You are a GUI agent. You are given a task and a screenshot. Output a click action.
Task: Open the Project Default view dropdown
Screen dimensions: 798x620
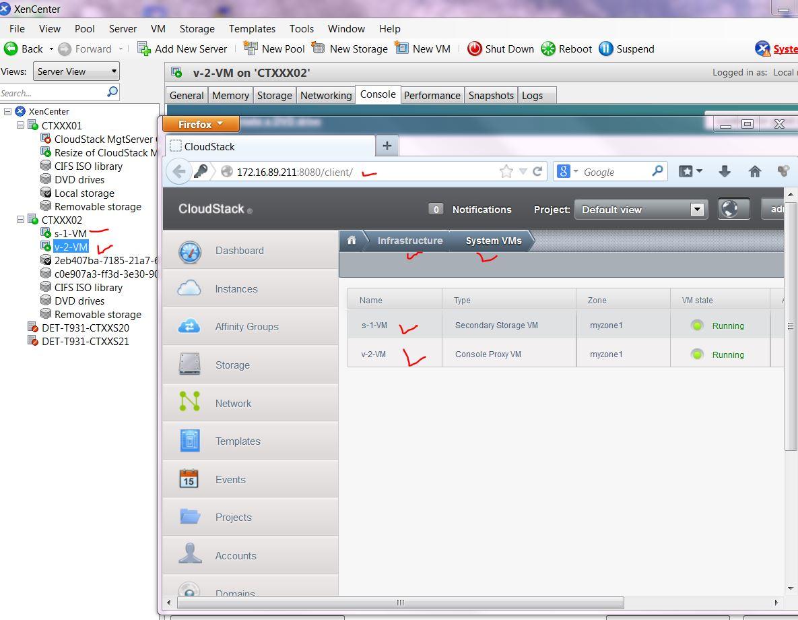641,210
